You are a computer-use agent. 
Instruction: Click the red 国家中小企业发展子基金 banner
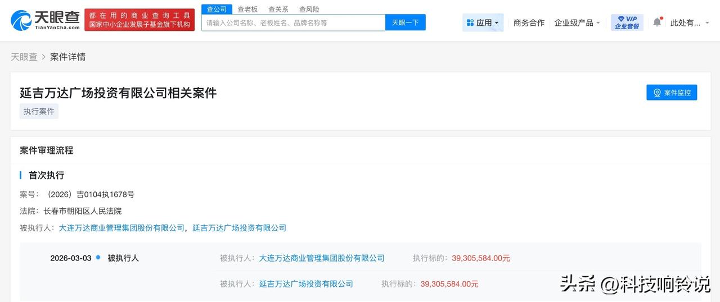pos(139,20)
